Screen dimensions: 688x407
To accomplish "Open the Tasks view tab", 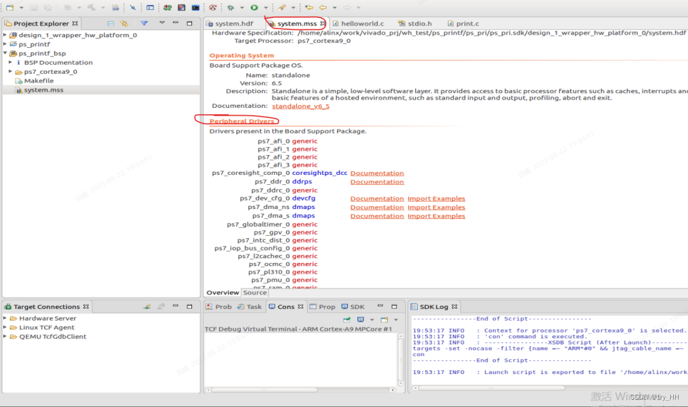I will pyautogui.click(x=249, y=306).
